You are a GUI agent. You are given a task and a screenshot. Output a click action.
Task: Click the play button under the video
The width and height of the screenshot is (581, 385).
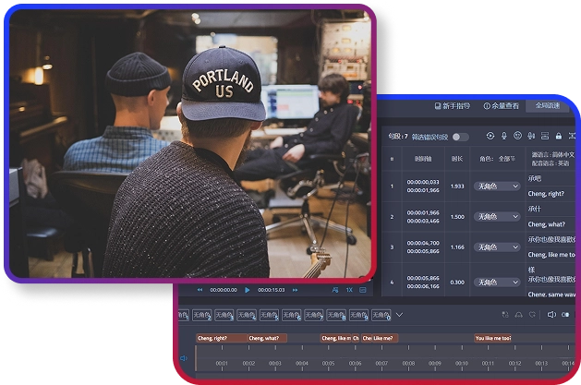[248, 290]
